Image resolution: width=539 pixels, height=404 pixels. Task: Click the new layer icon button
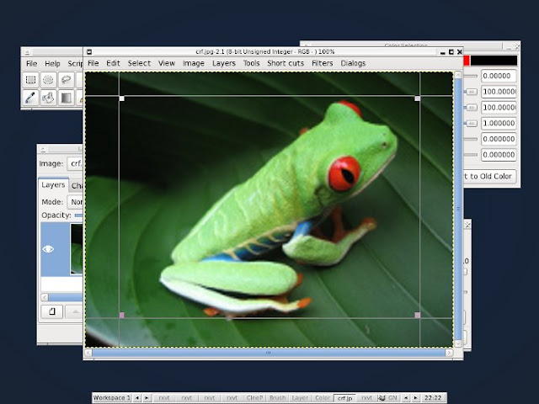[x=52, y=311]
